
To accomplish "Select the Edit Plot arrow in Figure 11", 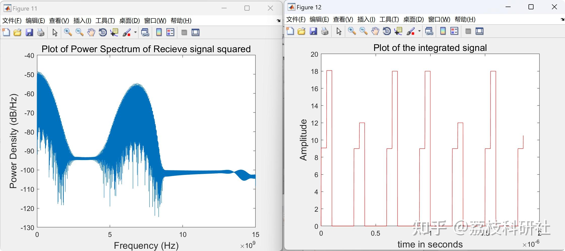I will [x=55, y=32].
